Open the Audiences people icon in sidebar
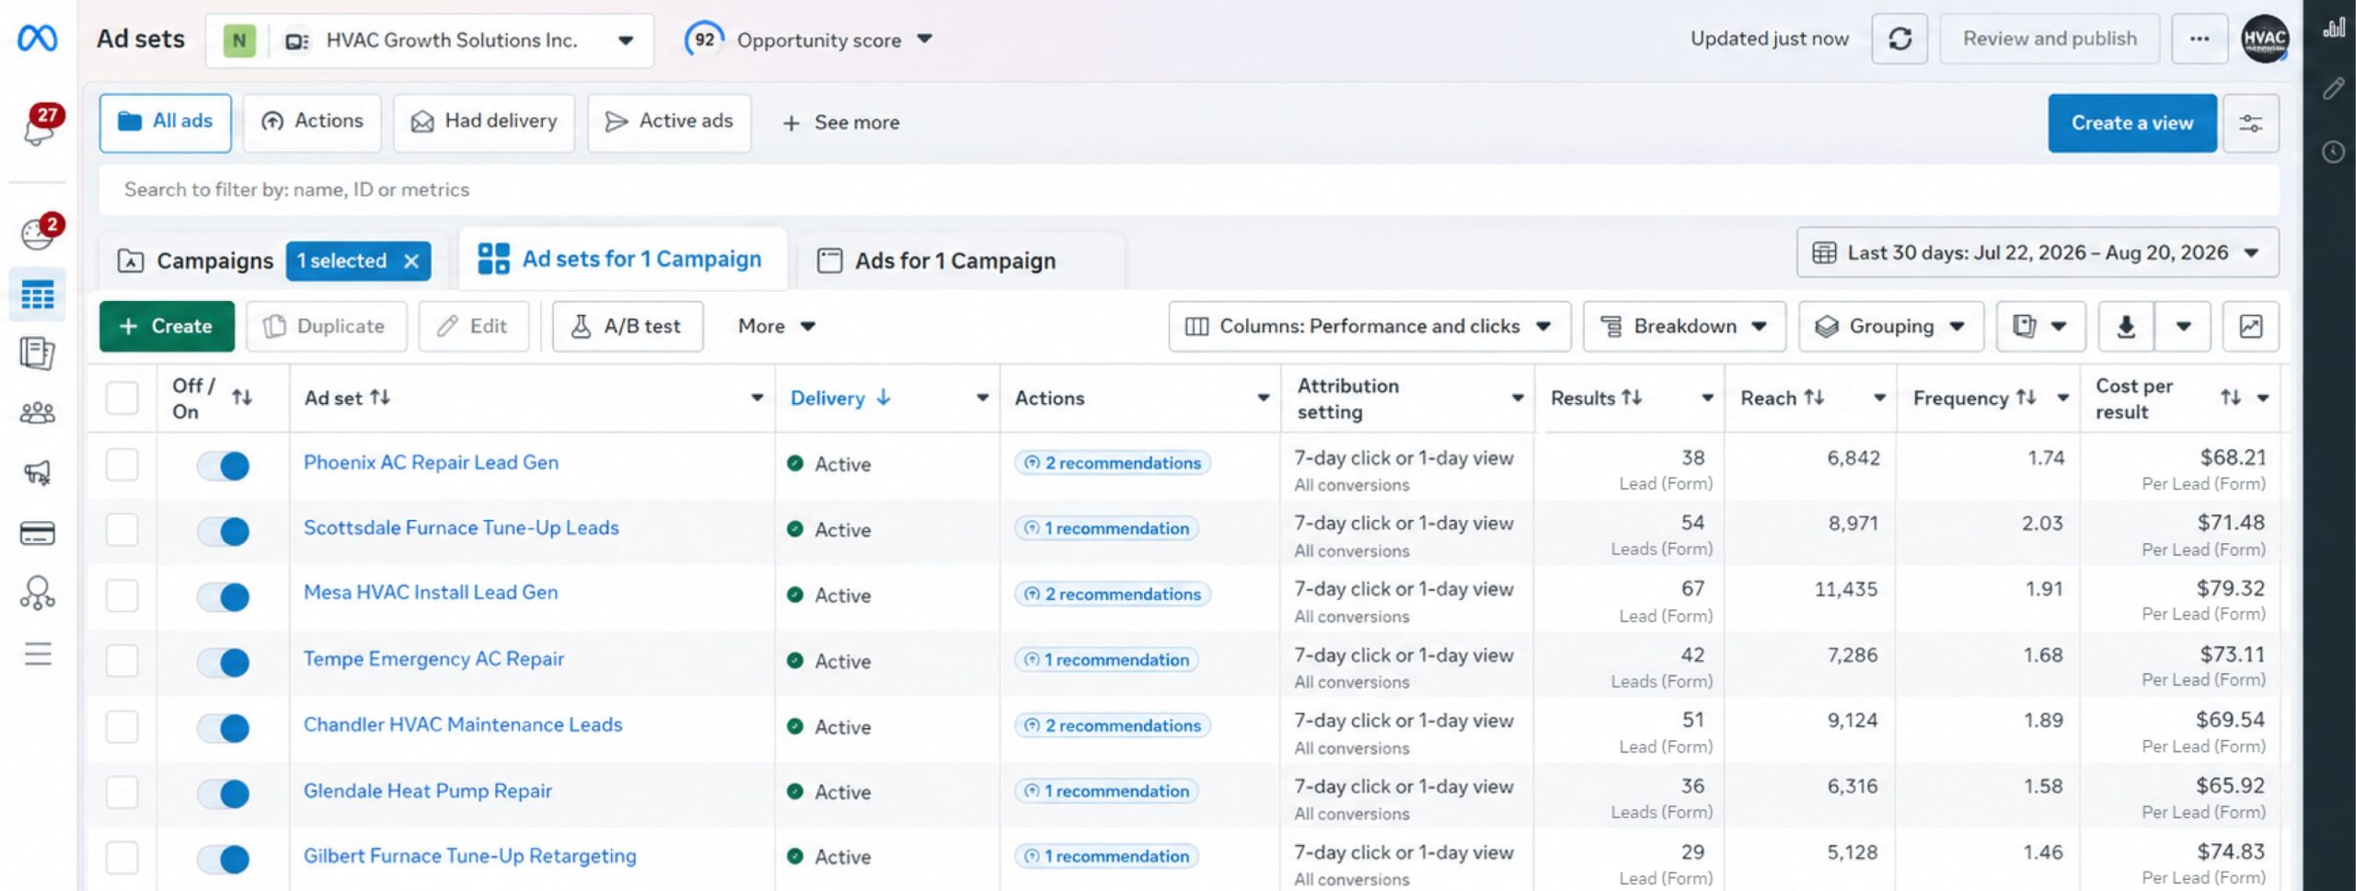The width and height of the screenshot is (2356, 891). (x=38, y=412)
